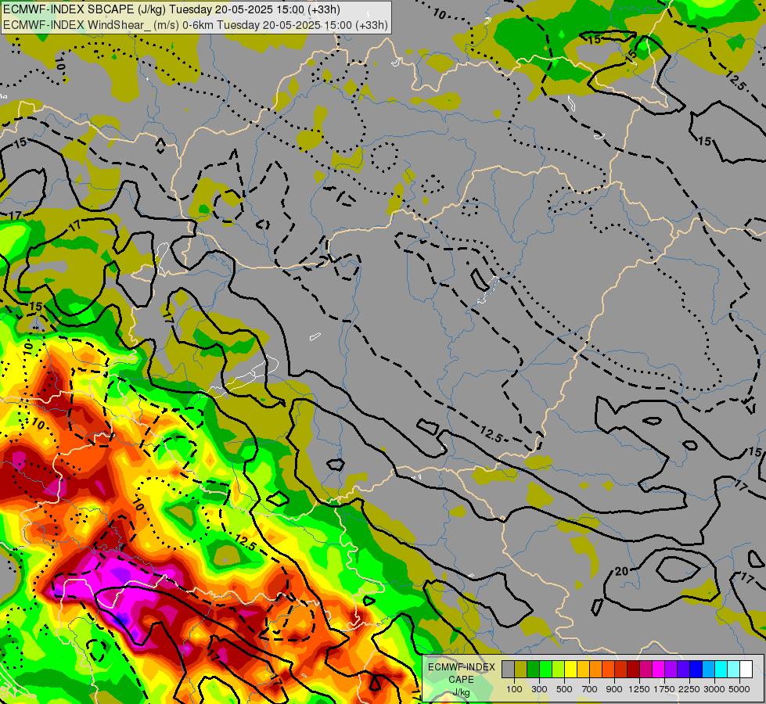The width and height of the screenshot is (766, 704).
Task: Click the legend value 1750
Action: [x=664, y=689]
